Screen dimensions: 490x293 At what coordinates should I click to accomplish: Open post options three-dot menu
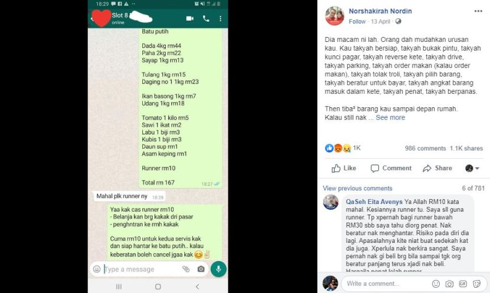click(478, 11)
